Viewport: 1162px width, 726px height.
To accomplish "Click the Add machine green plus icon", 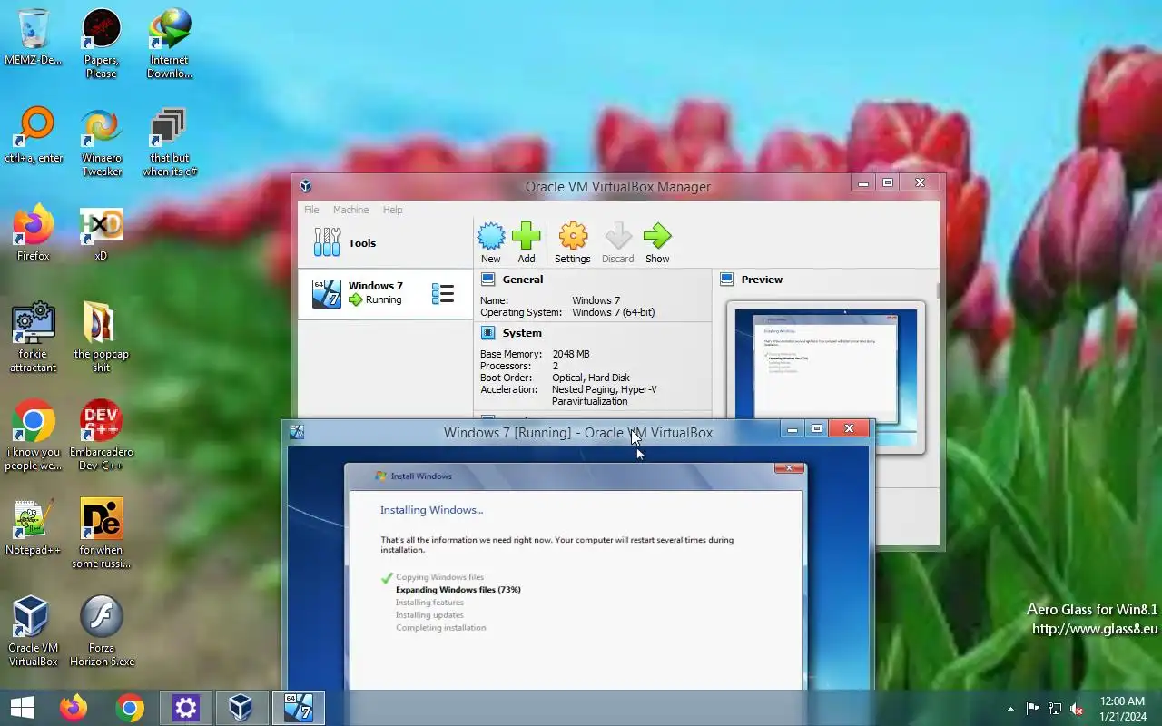I will point(527,242).
